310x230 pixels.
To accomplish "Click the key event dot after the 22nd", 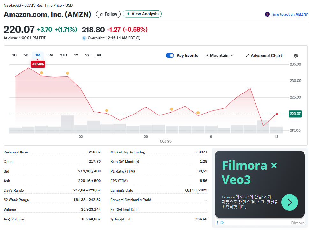I will [107, 111].
